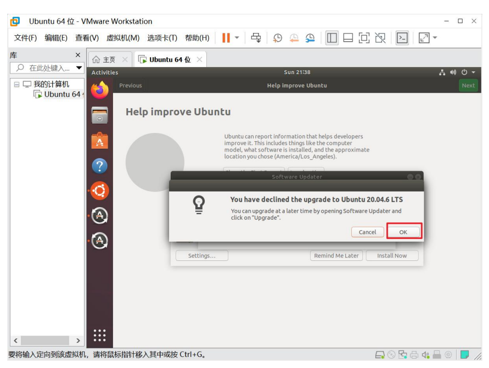Launch Firefox from the dock
The image size is (489, 368).
coord(100,90)
